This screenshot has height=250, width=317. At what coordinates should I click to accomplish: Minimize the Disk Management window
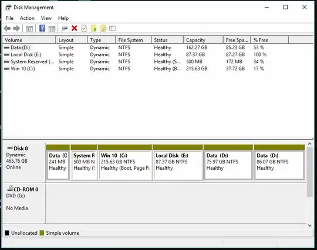[x=267, y=7]
